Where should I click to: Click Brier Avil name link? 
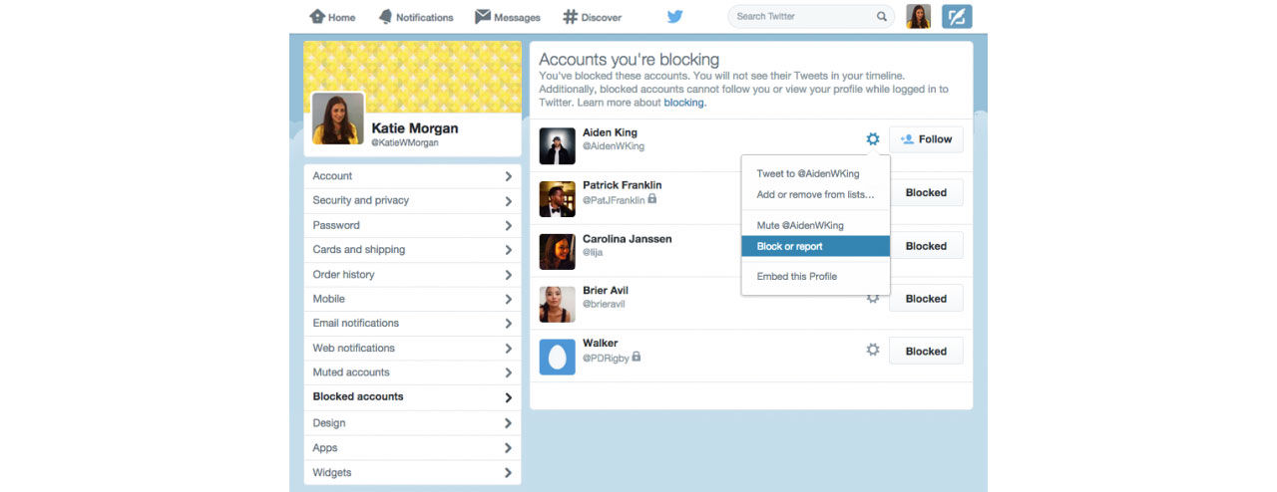[606, 291]
